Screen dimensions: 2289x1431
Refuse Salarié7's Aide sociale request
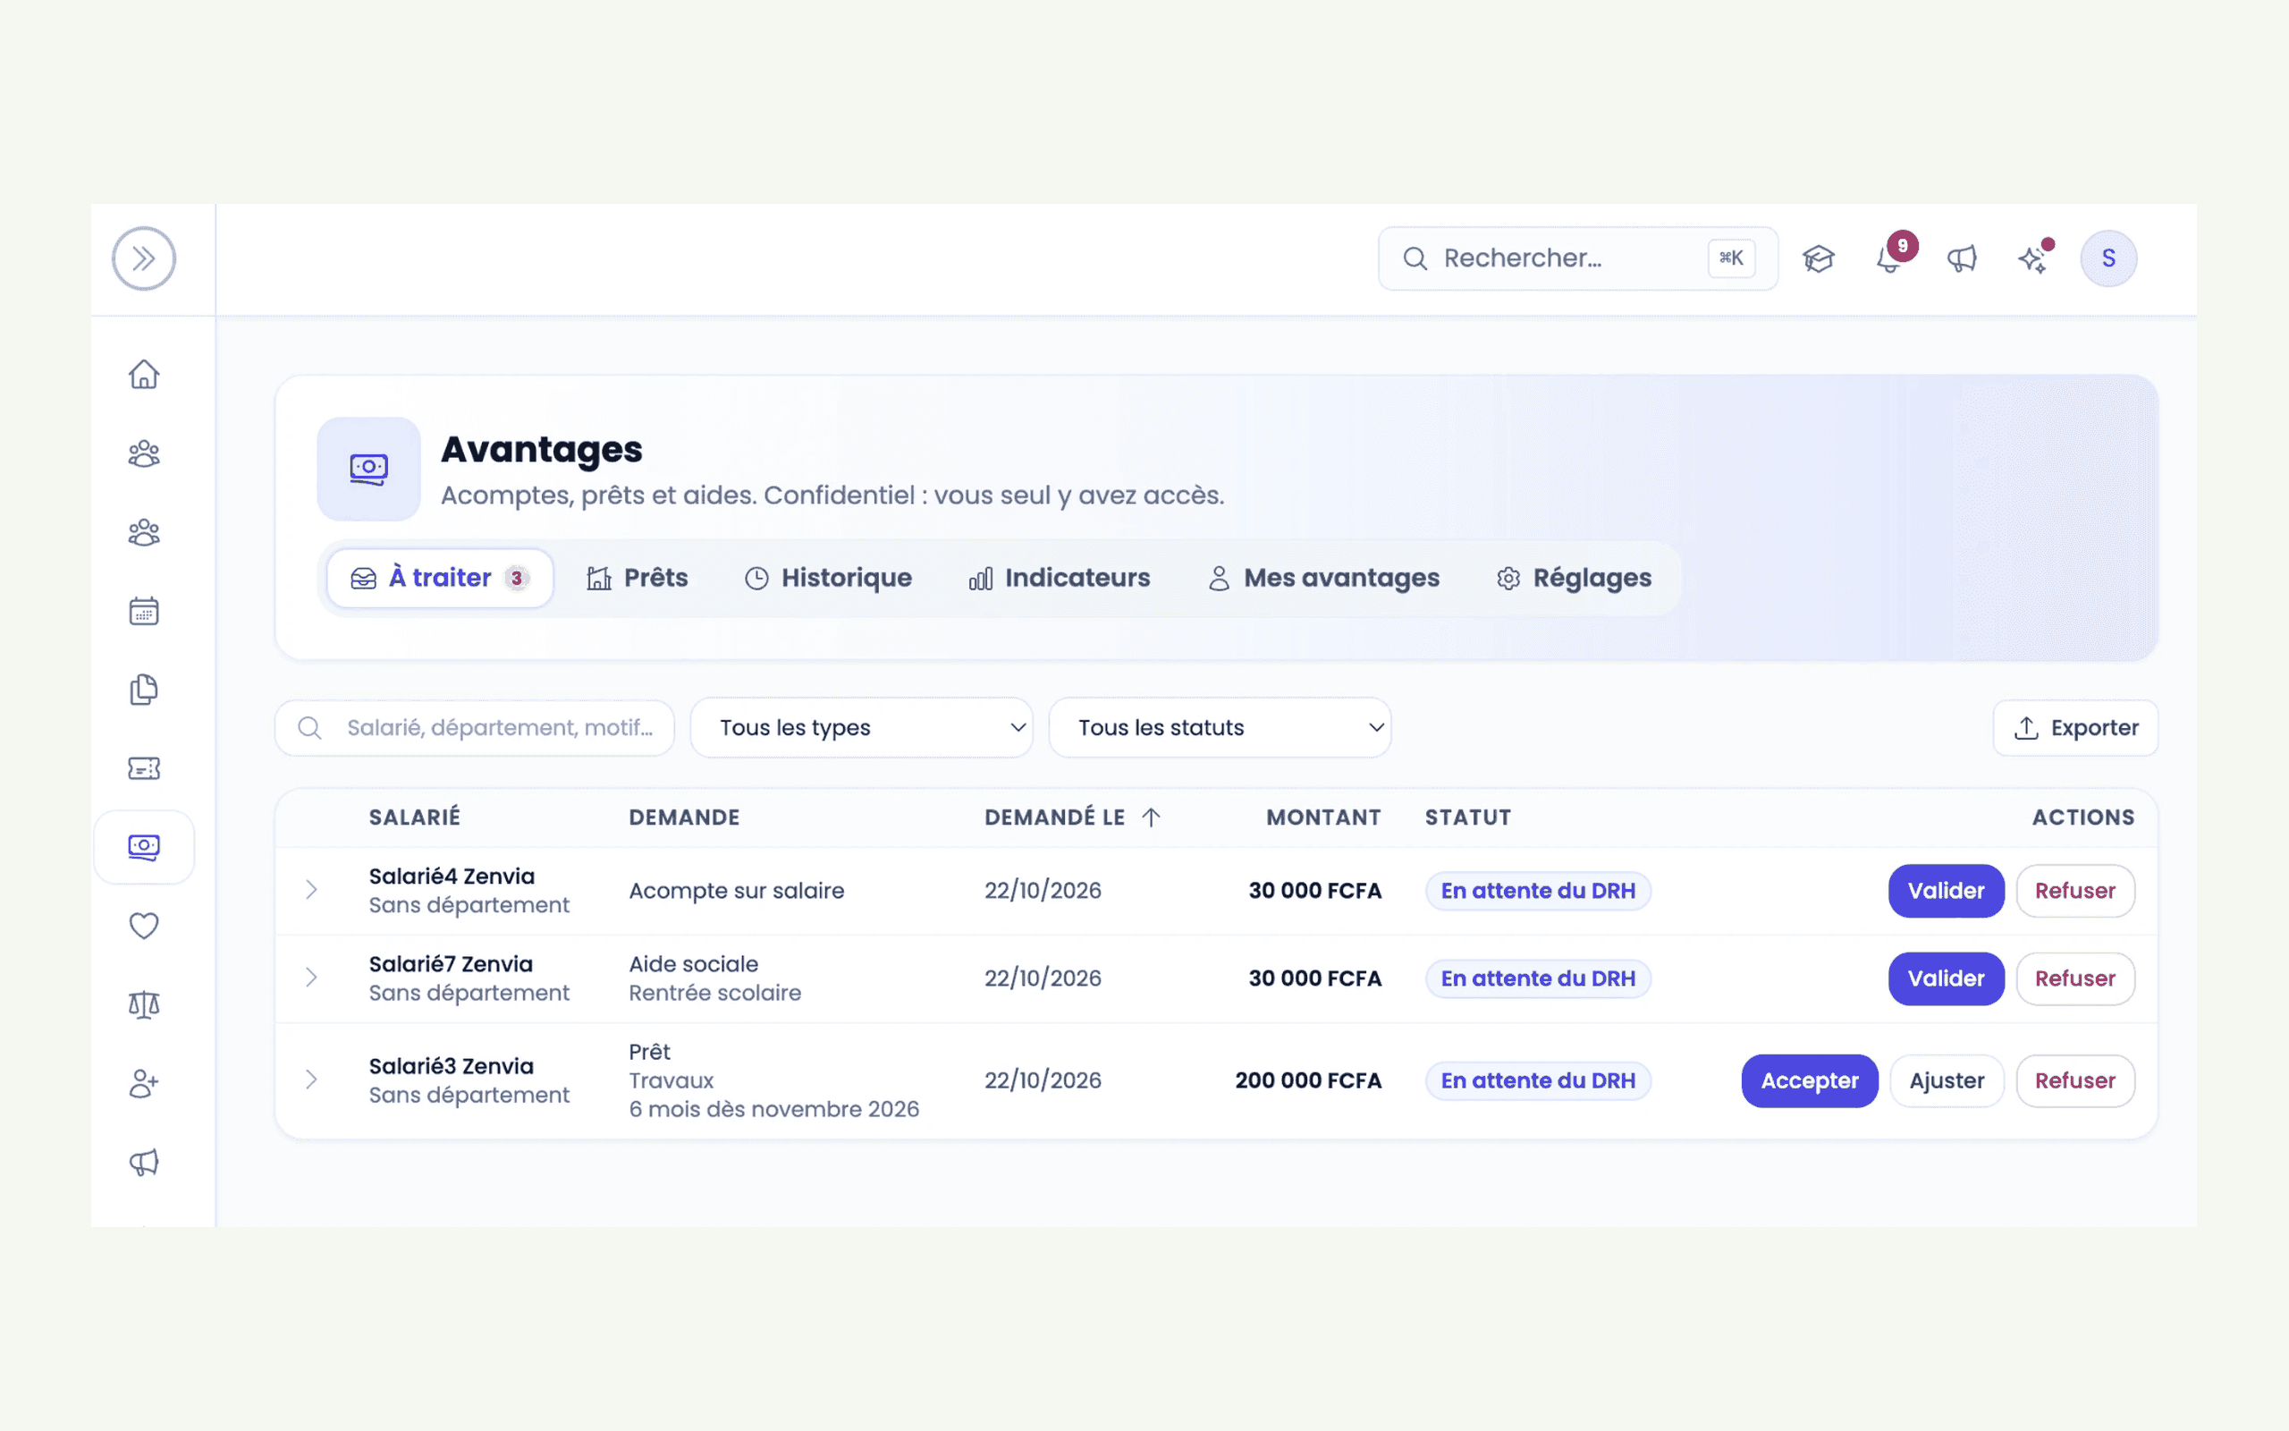(2075, 978)
